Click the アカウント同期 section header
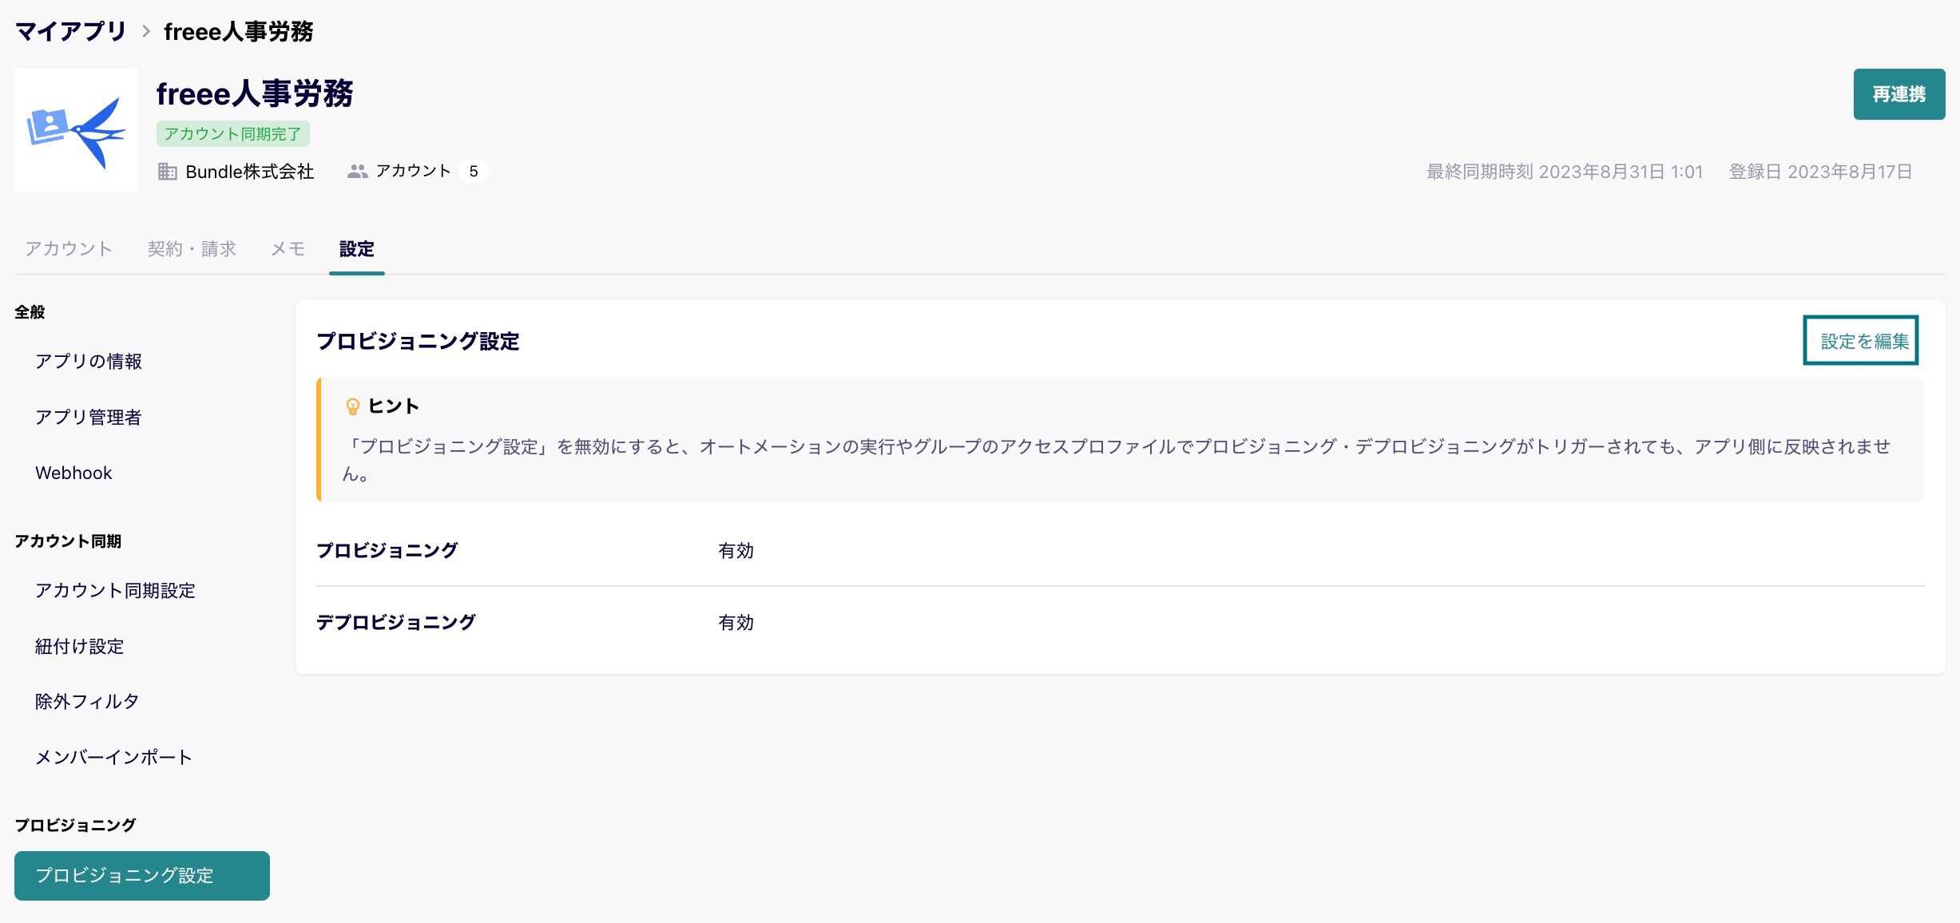 click(x=68, y=541)
